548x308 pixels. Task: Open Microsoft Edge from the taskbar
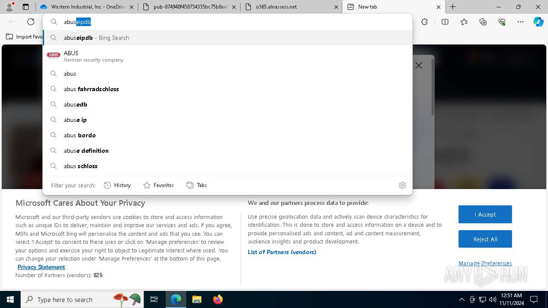(176, 299)
